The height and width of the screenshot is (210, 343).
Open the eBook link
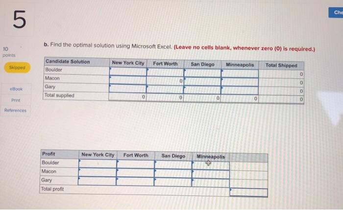[16, 89]
